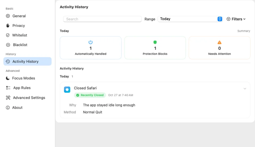The image size is (255, 147).
Task: Click the Activity History clock icon
Action: pos(8,61)
